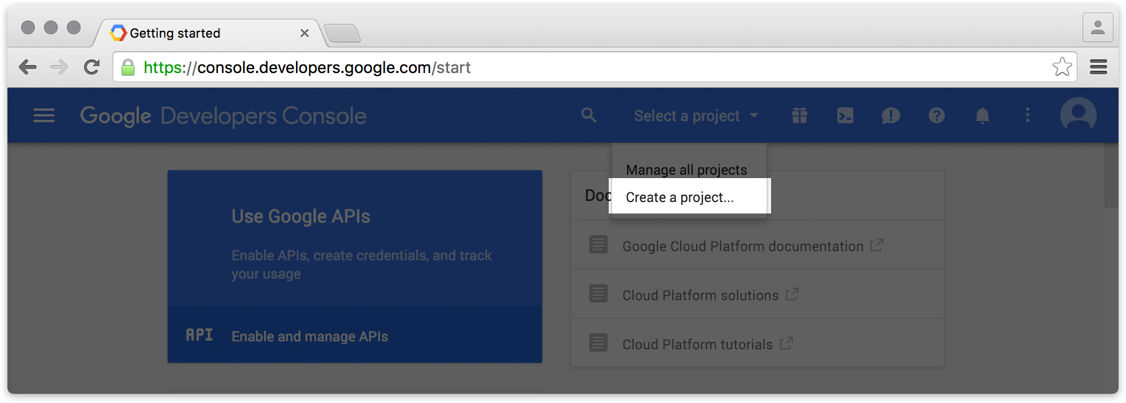Click the browser address bar

[572, 67]
